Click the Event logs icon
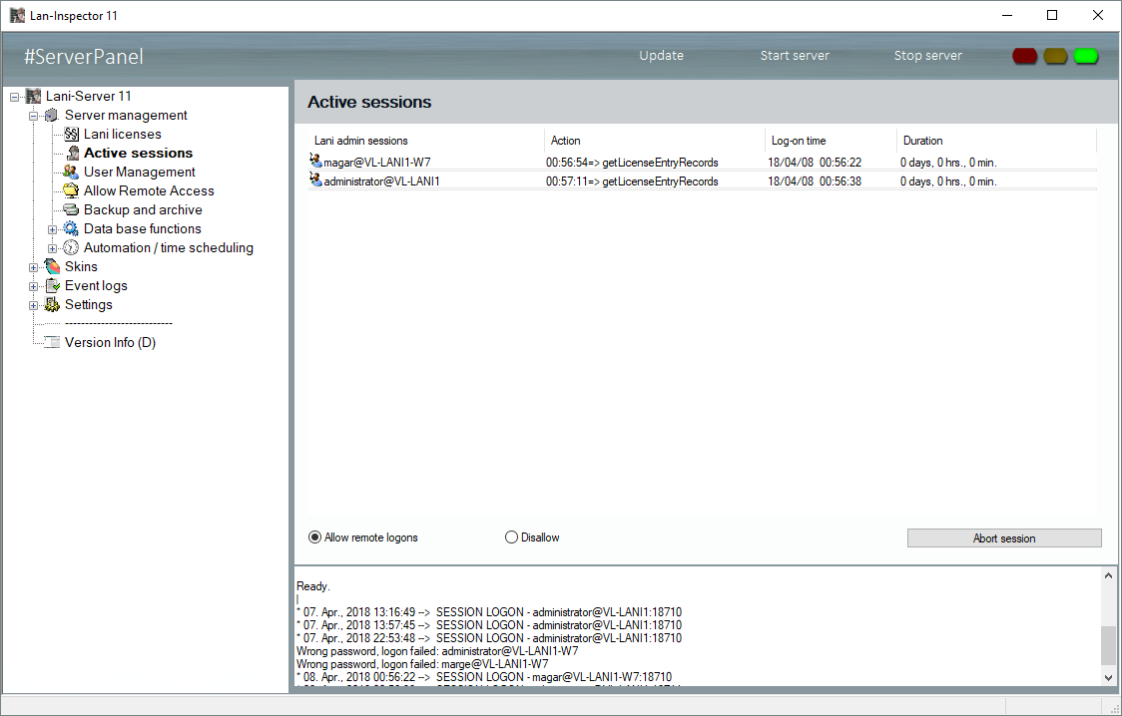This screenshot has height=716, width=1122. [53, 286]
